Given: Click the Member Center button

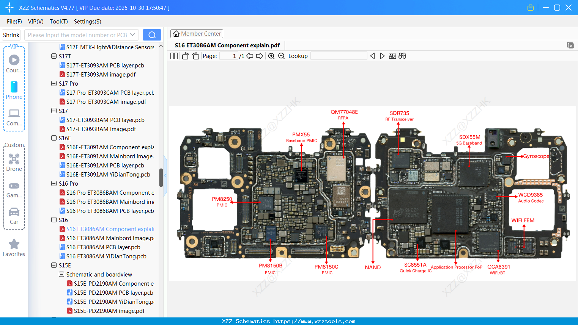Looking at the screenshot, I should tap(197, 33).
